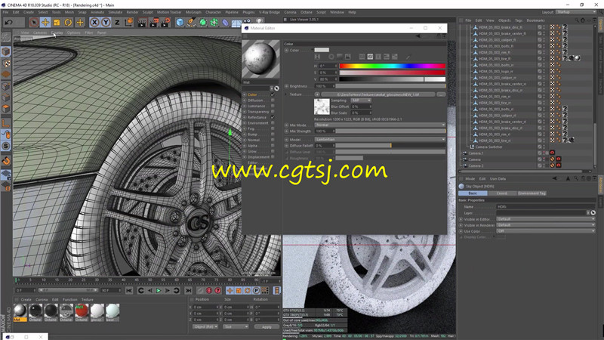Open the Size mode dropdown

coord(236,326)
